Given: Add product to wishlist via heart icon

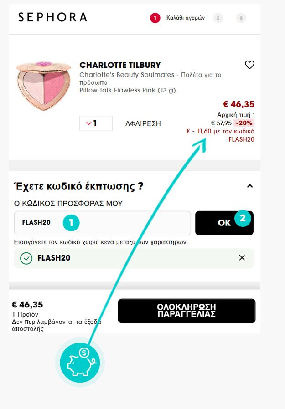Looking at the screenshot, I should click(249, 65).
